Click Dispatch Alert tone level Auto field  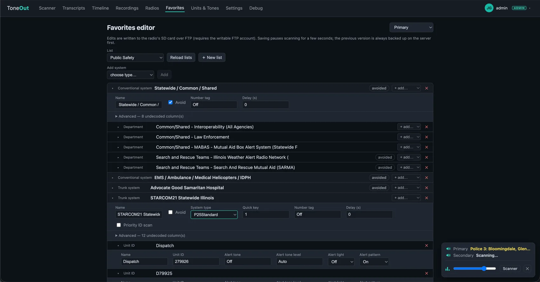coord(300,262)
